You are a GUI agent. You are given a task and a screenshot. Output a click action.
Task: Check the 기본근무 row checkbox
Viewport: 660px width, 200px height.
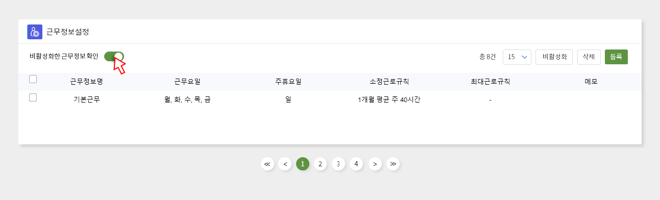(33, 97)
